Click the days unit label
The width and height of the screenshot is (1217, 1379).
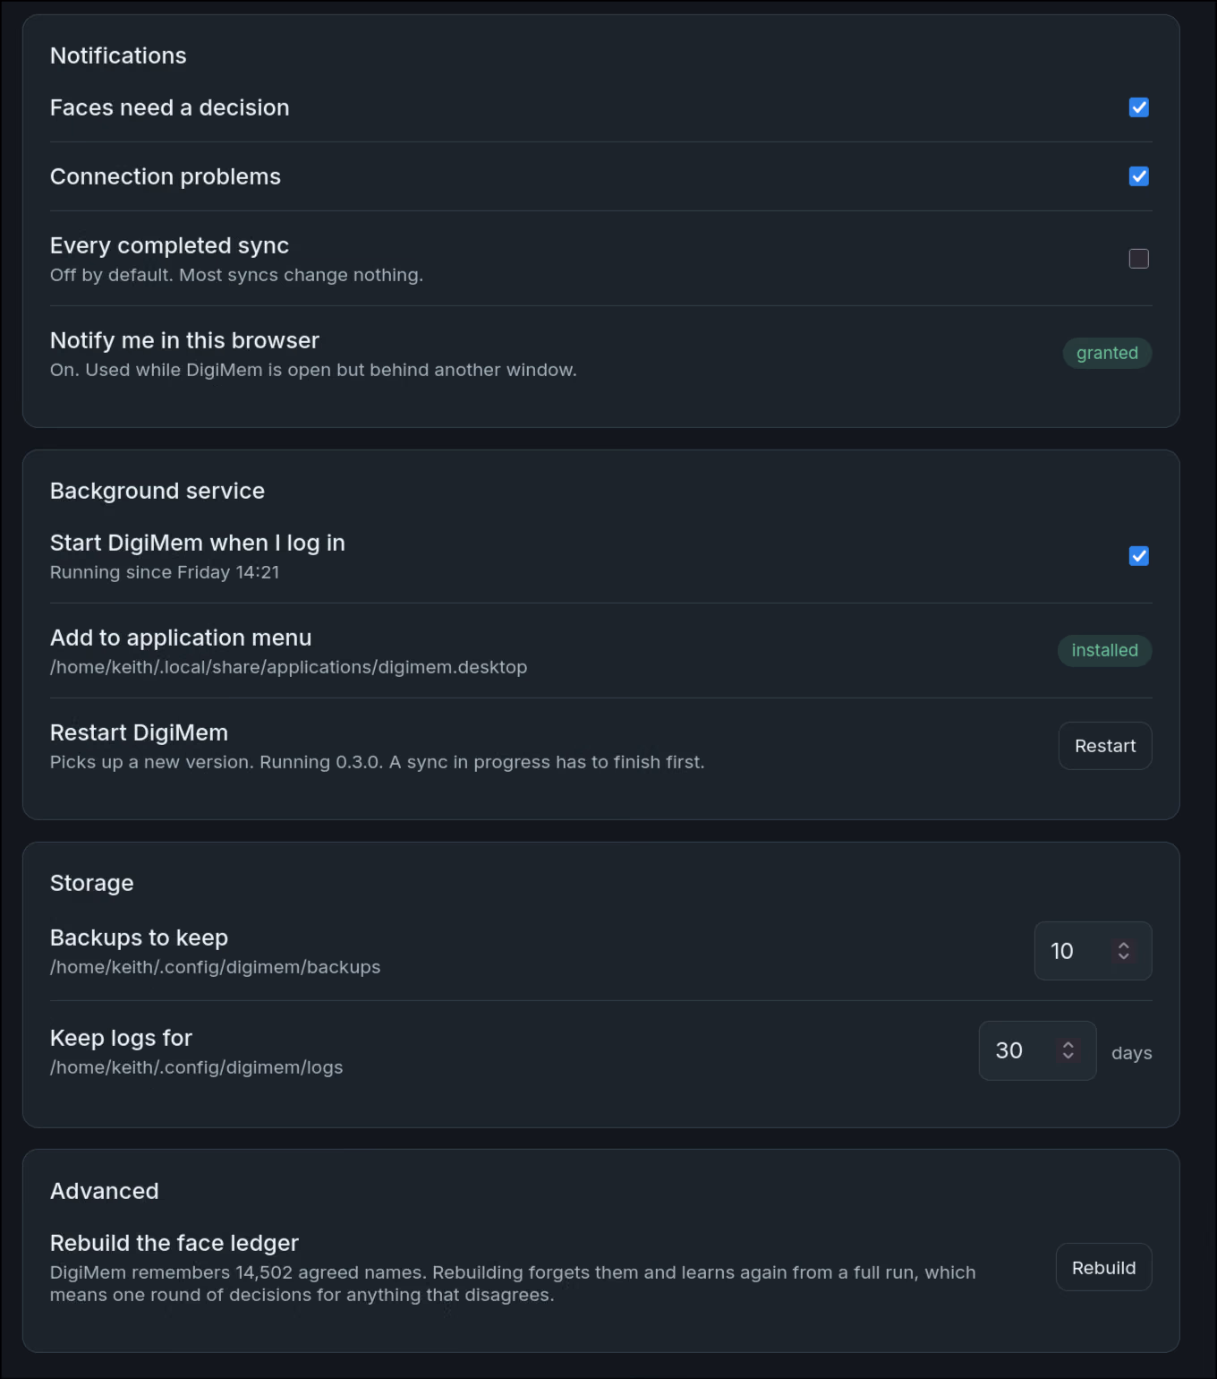(1131, 1053)
